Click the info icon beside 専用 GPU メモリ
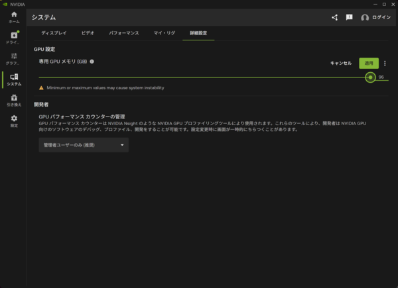The width and height of the screenshot is (398, 288). coord(92,62)
